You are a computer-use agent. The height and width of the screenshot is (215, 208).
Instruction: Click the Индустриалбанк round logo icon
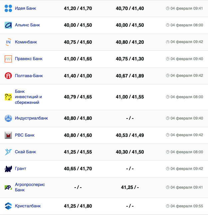[8, 118]
